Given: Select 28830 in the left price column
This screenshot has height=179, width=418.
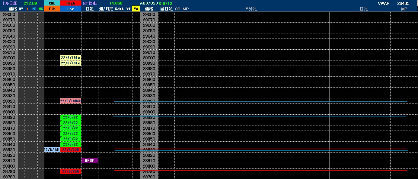Looking at the screenshot, I should point(9,150).
